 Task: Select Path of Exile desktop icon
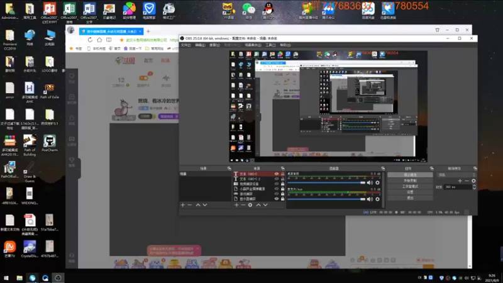[x=50, y=91]
